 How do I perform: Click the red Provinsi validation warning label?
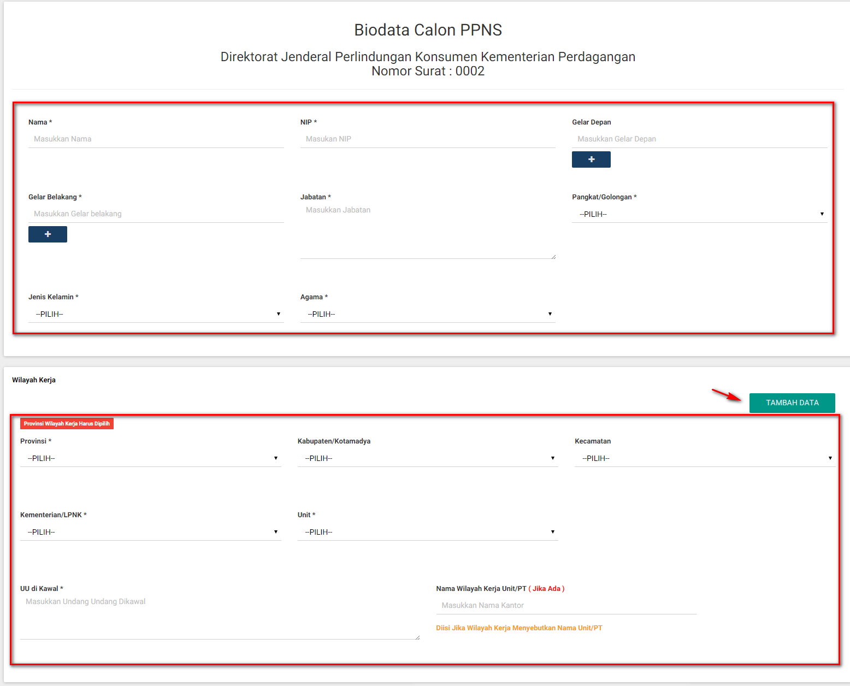click(67, 424)
